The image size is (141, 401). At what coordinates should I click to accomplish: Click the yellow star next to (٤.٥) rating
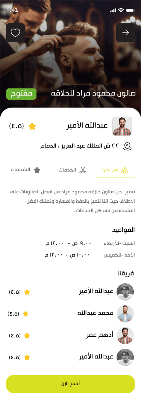[x=32, y=126]
